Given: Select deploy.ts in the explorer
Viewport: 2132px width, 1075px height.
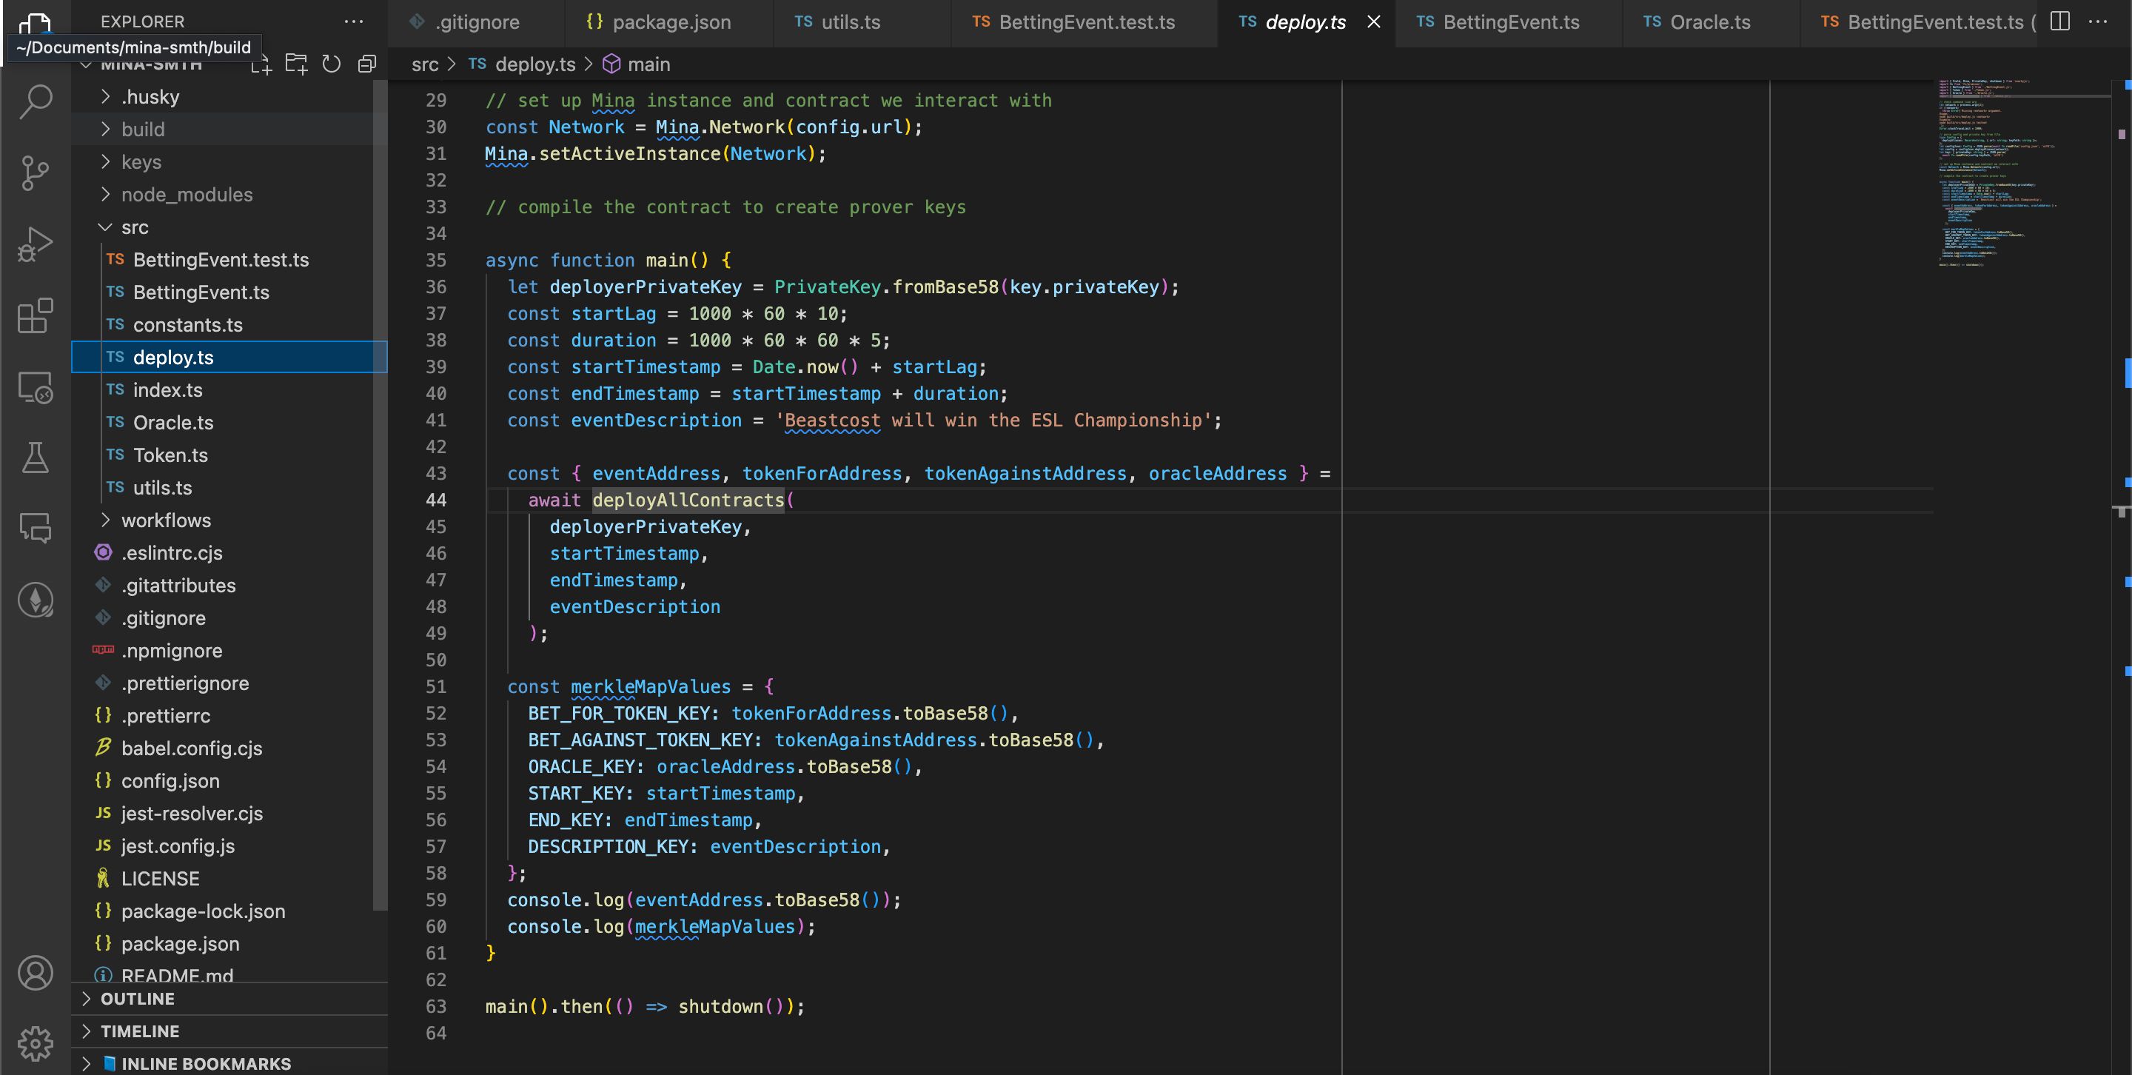Looking at the screenshot, I should click(230, 358).
